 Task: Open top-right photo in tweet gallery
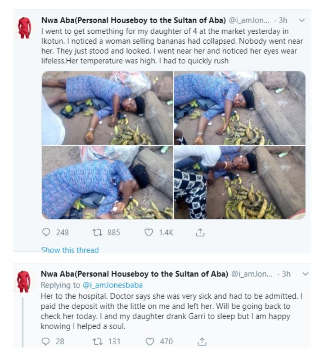click(x=239, y=108)
